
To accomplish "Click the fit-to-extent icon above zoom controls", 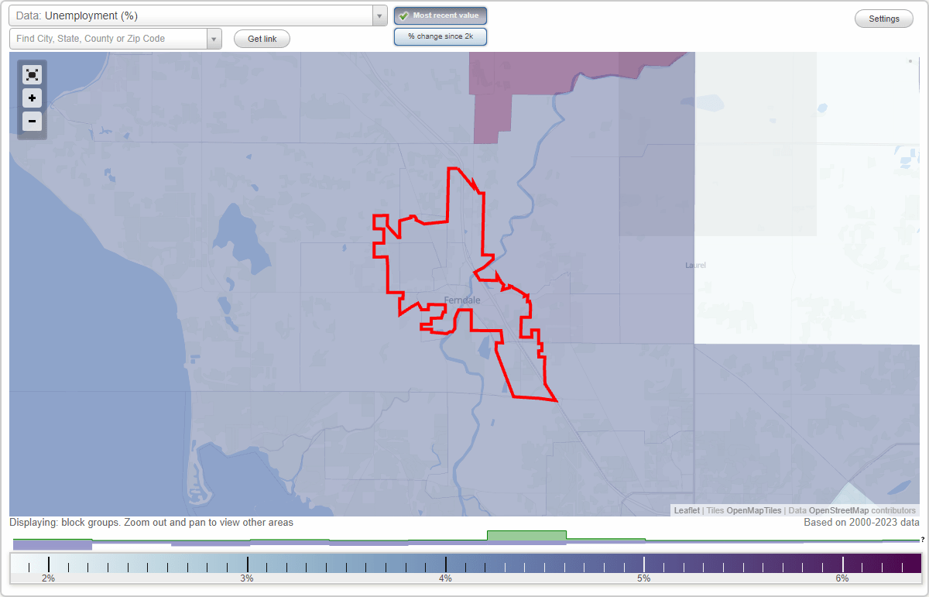I will tap(32, 74).
